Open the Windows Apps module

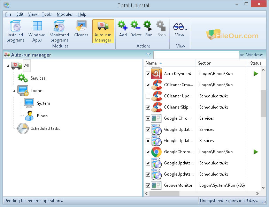(37, 31)
